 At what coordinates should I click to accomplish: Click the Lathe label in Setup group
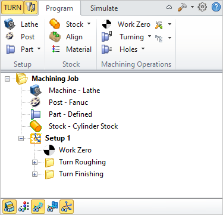30,24
